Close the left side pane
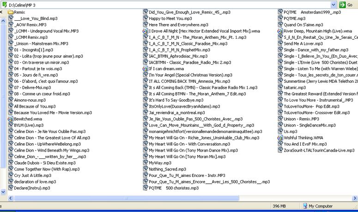358x212 pixels. point(1,12)
